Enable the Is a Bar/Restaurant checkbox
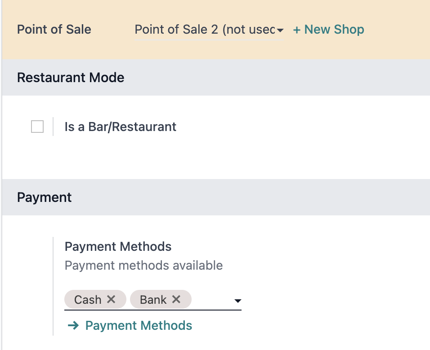The image size is (430, 350). coord(37,127)
